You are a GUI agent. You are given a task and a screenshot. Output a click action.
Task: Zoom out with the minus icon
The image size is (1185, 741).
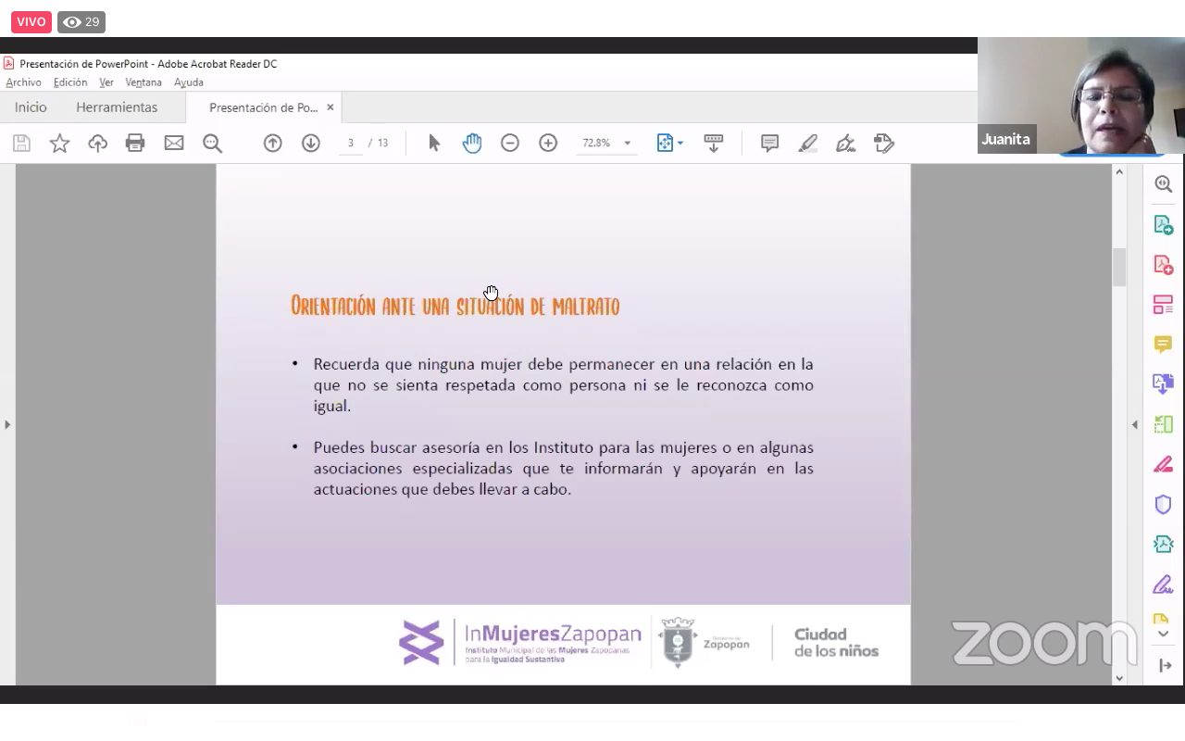[510, 143]
